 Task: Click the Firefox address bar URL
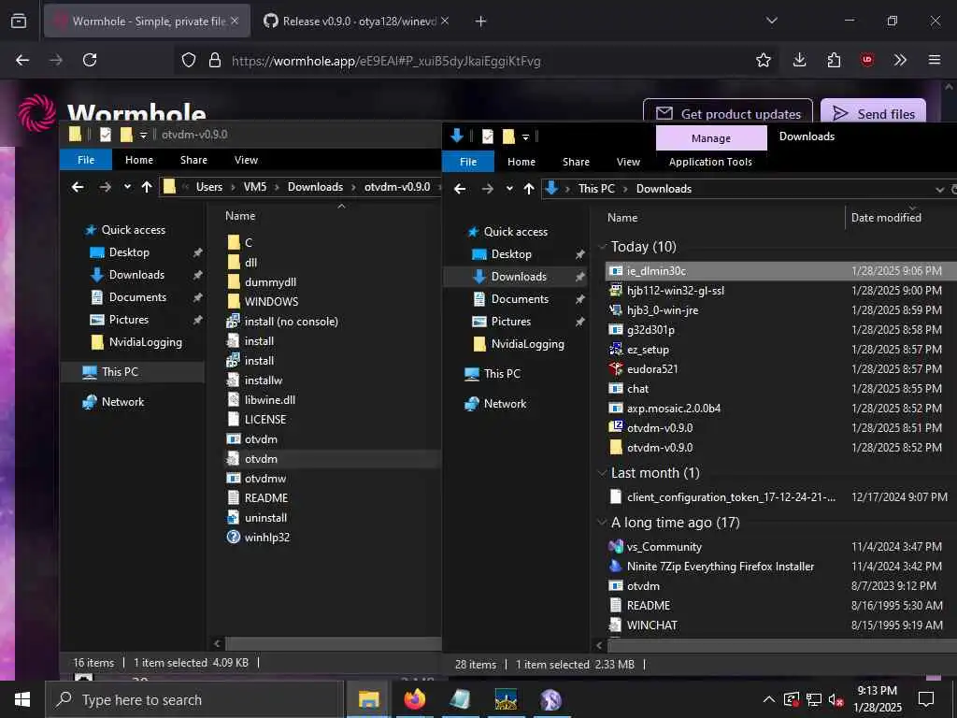click(x=386, y=61)
